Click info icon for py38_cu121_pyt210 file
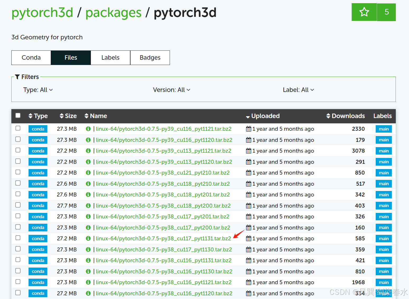The width and height of the screenshot is (409, 299). (88, 173)
